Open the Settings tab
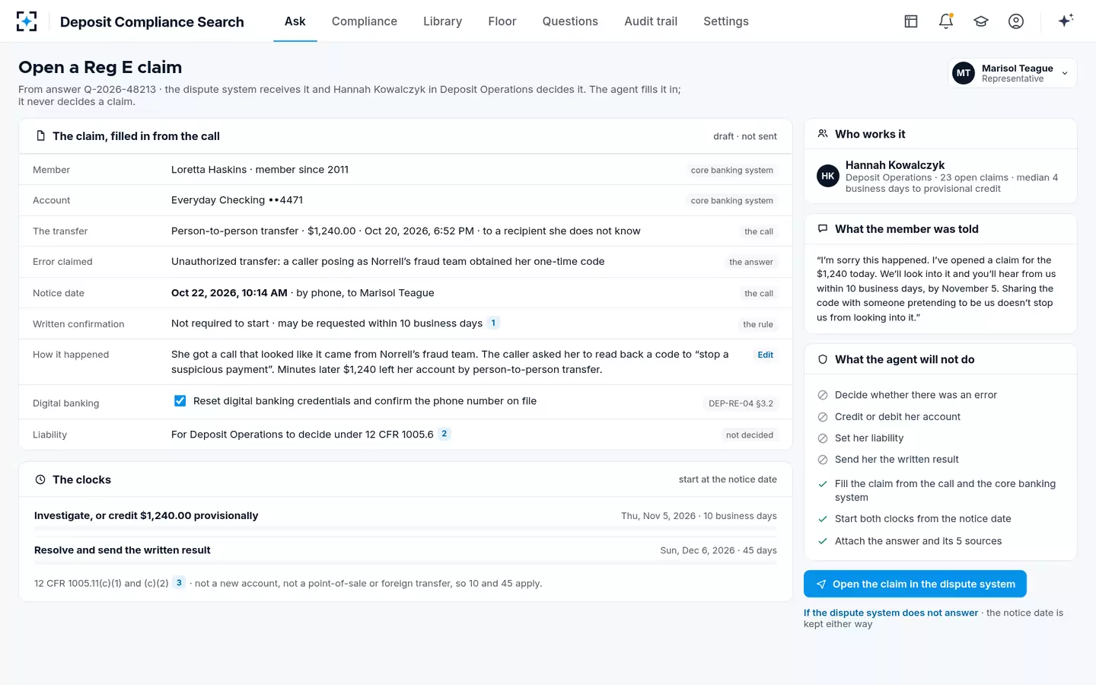 point(726,21)
